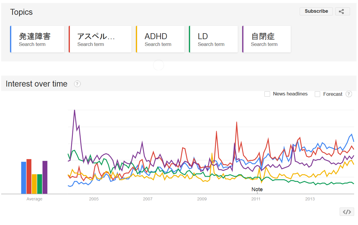The height and width of the screenshot is (225, 358).
Task: Select the ADHD search term card
Action: click(160, 39)
